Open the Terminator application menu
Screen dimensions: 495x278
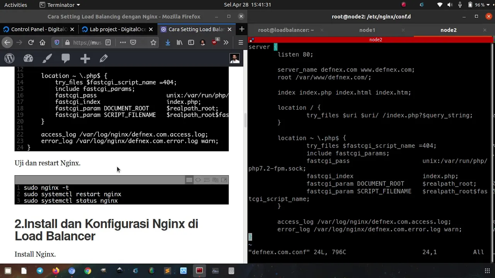(60, 5)
